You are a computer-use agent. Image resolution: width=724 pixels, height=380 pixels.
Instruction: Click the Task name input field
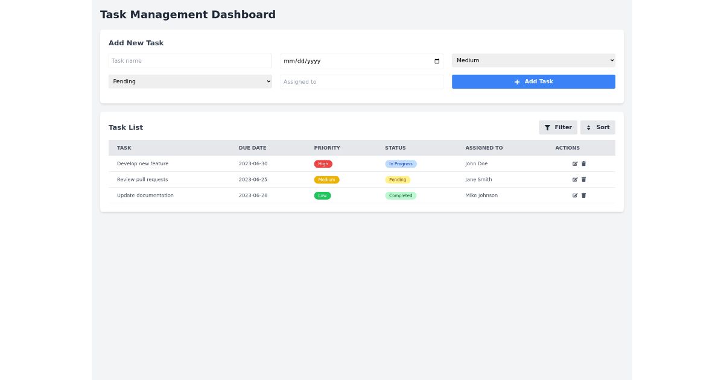click(x=190, y=60)
